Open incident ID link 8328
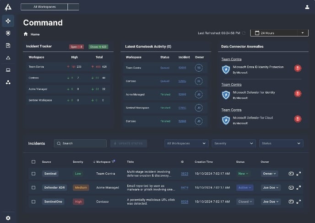315x223 pixels. (x=185, y=202)
